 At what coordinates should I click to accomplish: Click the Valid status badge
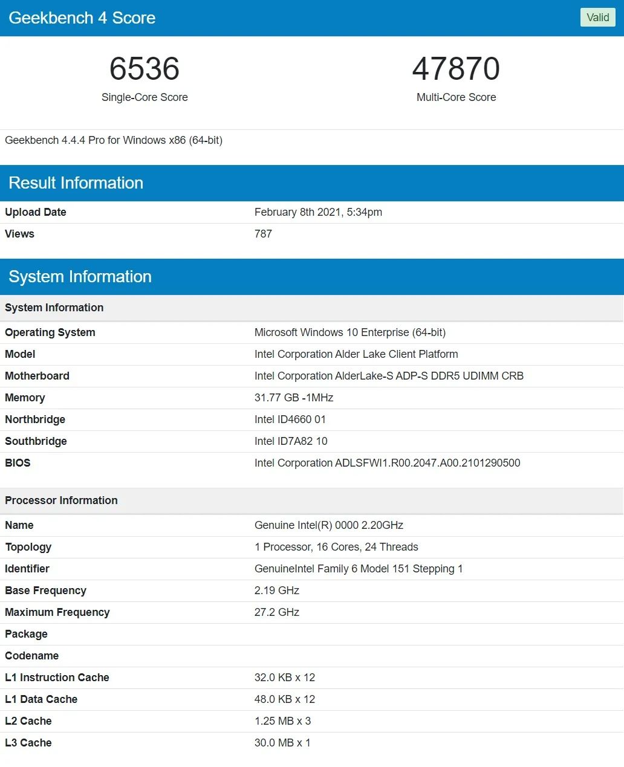[x=597, y=18]
